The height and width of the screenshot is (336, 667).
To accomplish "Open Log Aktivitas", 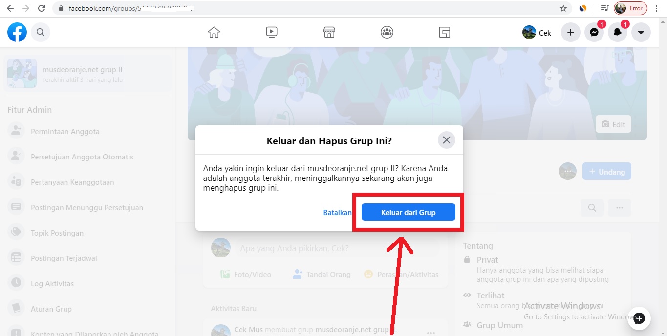I will pyautogui.click(x=88, y=284).
